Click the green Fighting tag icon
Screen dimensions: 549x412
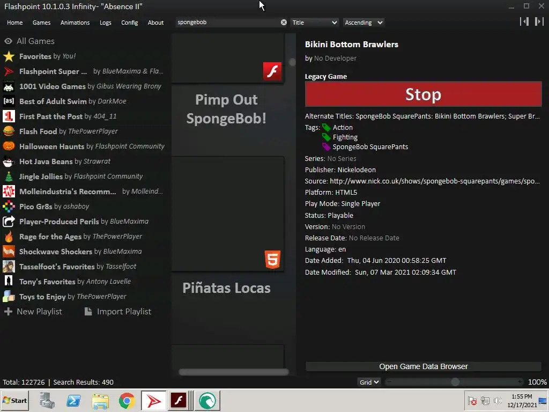point(327,137)
